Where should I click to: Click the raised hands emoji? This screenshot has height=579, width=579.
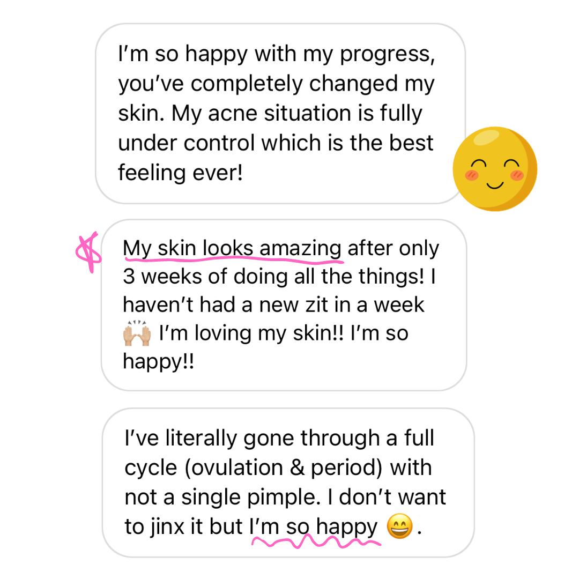137,333
